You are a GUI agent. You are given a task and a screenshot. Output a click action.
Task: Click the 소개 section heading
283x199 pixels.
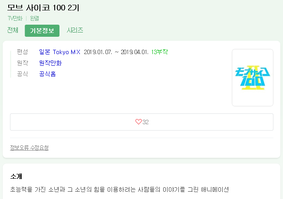click(16, 176)
